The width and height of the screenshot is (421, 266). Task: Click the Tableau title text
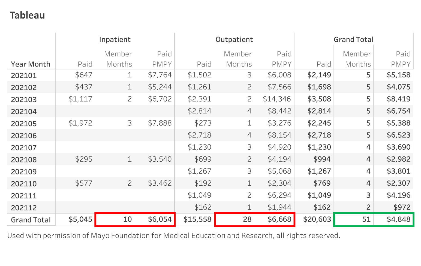coord(27,15)
